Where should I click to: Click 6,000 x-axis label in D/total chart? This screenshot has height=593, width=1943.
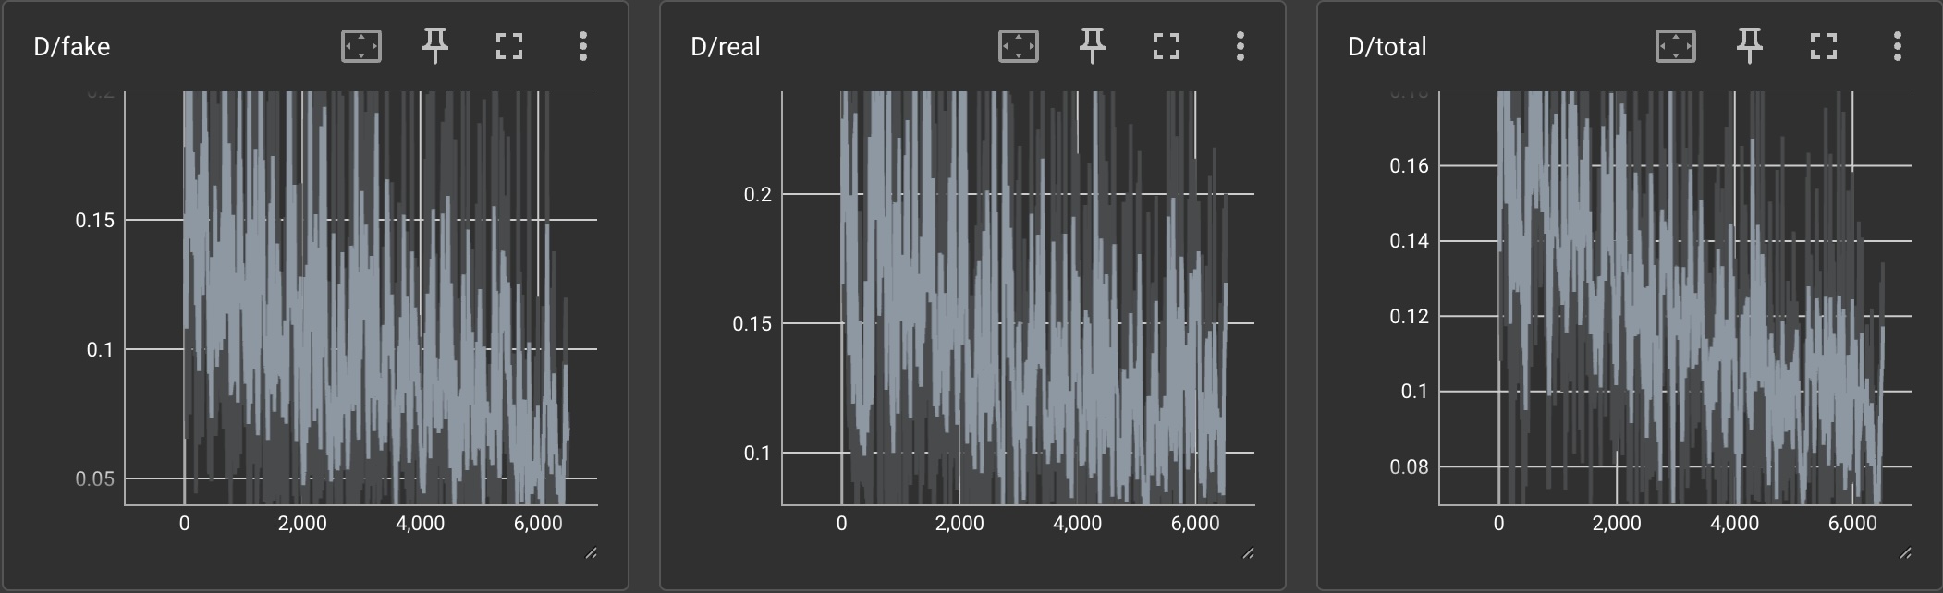tap(1852, 524)
